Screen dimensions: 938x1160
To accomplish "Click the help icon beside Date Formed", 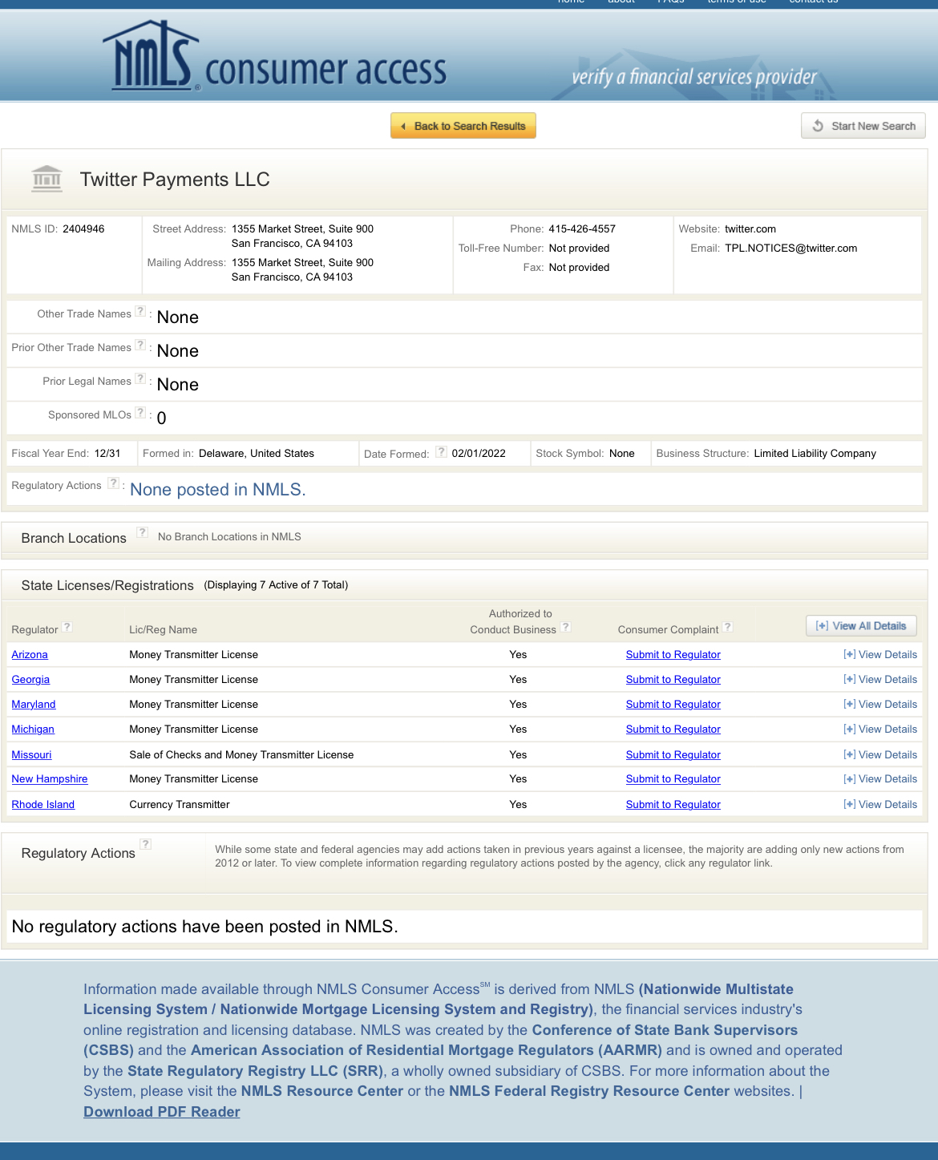I will tap(441, 452).
